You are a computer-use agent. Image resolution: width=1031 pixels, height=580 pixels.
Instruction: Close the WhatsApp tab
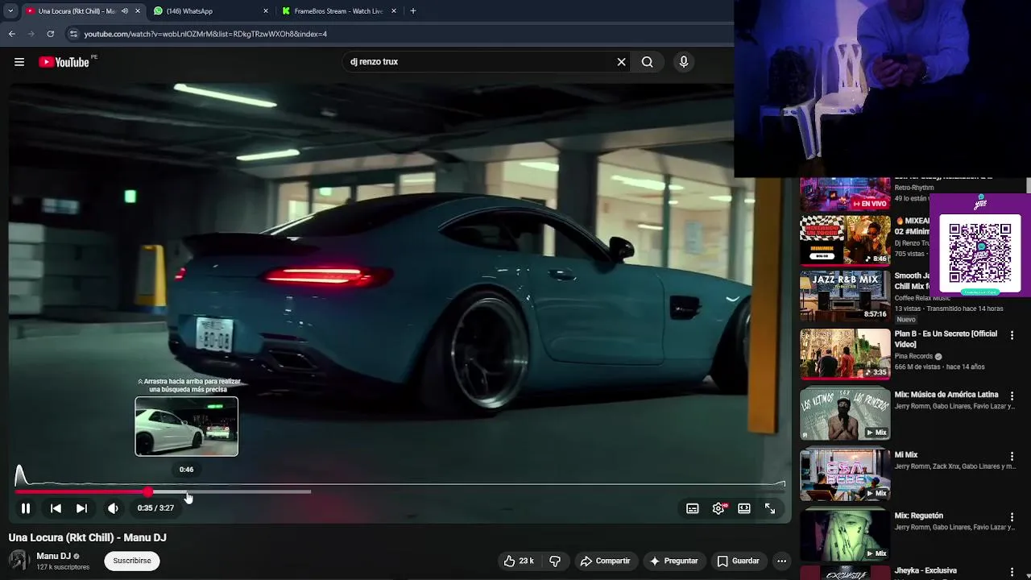coord(266,11)
